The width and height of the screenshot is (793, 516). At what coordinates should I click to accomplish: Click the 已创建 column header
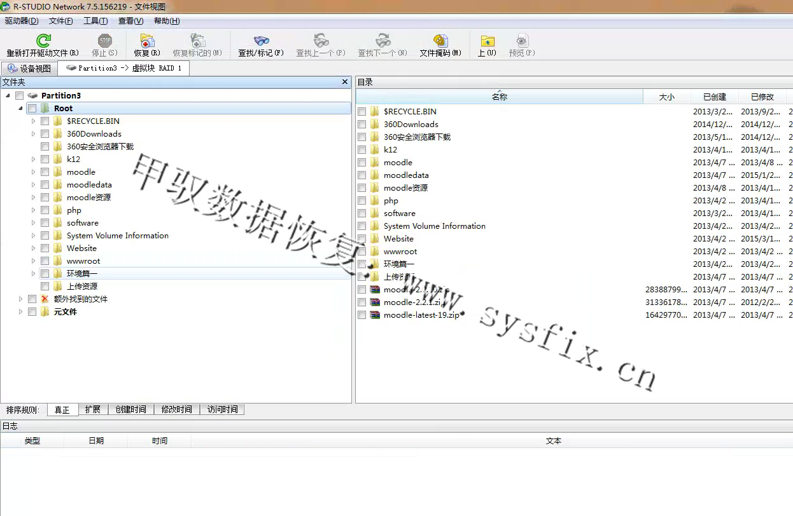coord(715,97)
